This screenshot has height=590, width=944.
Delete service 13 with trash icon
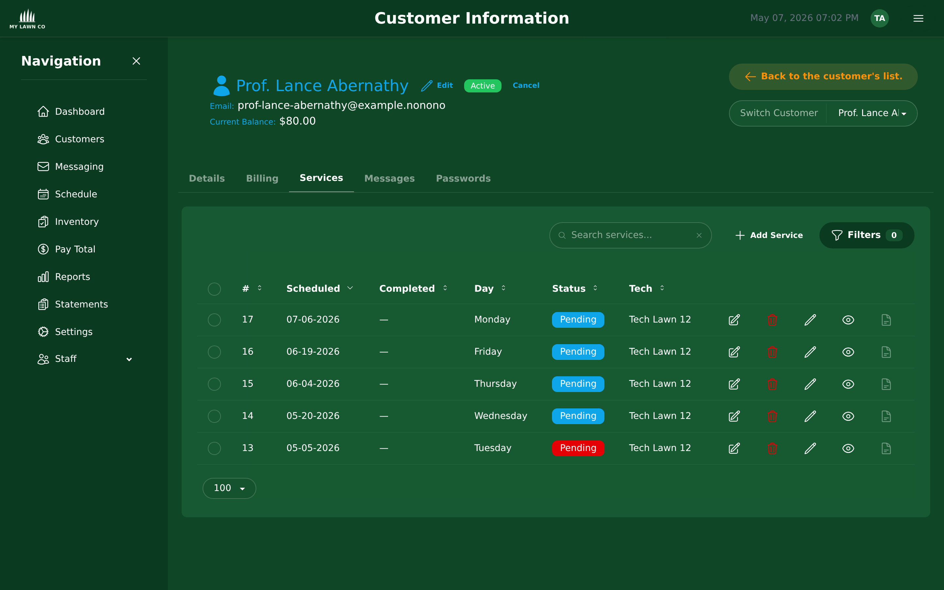(x=772, y=448)
